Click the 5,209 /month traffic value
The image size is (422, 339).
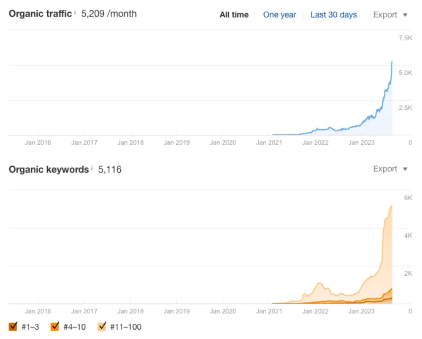click(109, 14)
